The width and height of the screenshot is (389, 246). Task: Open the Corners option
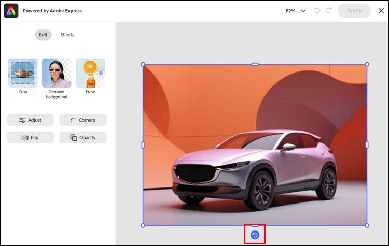pos(83,120)
